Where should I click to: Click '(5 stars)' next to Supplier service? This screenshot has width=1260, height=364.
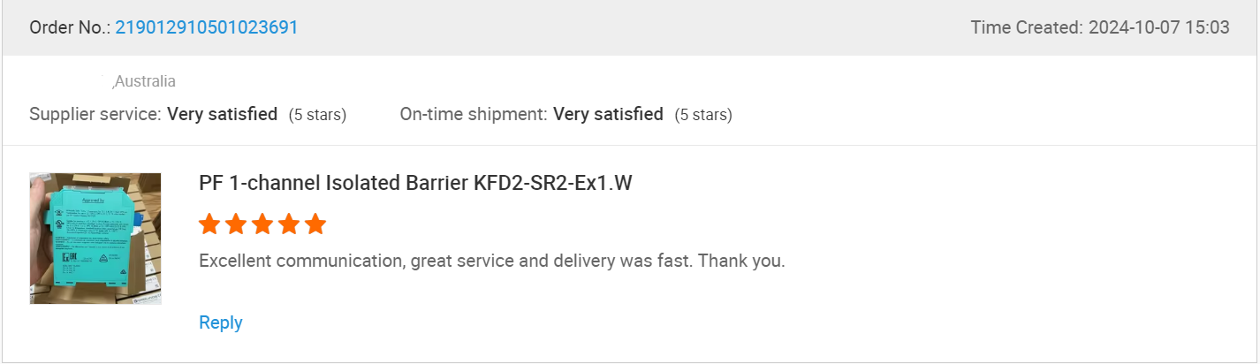(317, 115)
